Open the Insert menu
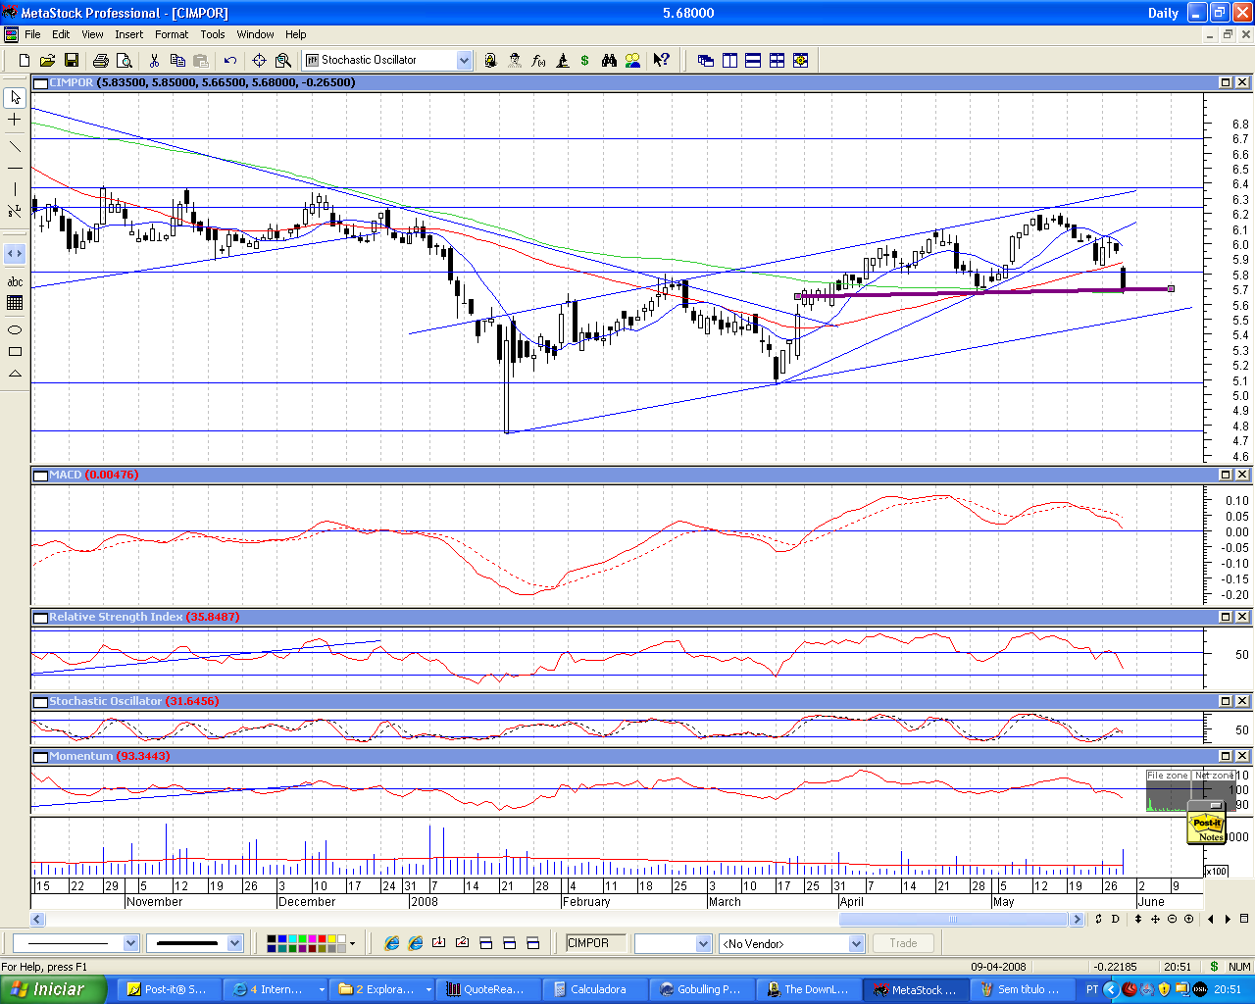 click(128, 34)
